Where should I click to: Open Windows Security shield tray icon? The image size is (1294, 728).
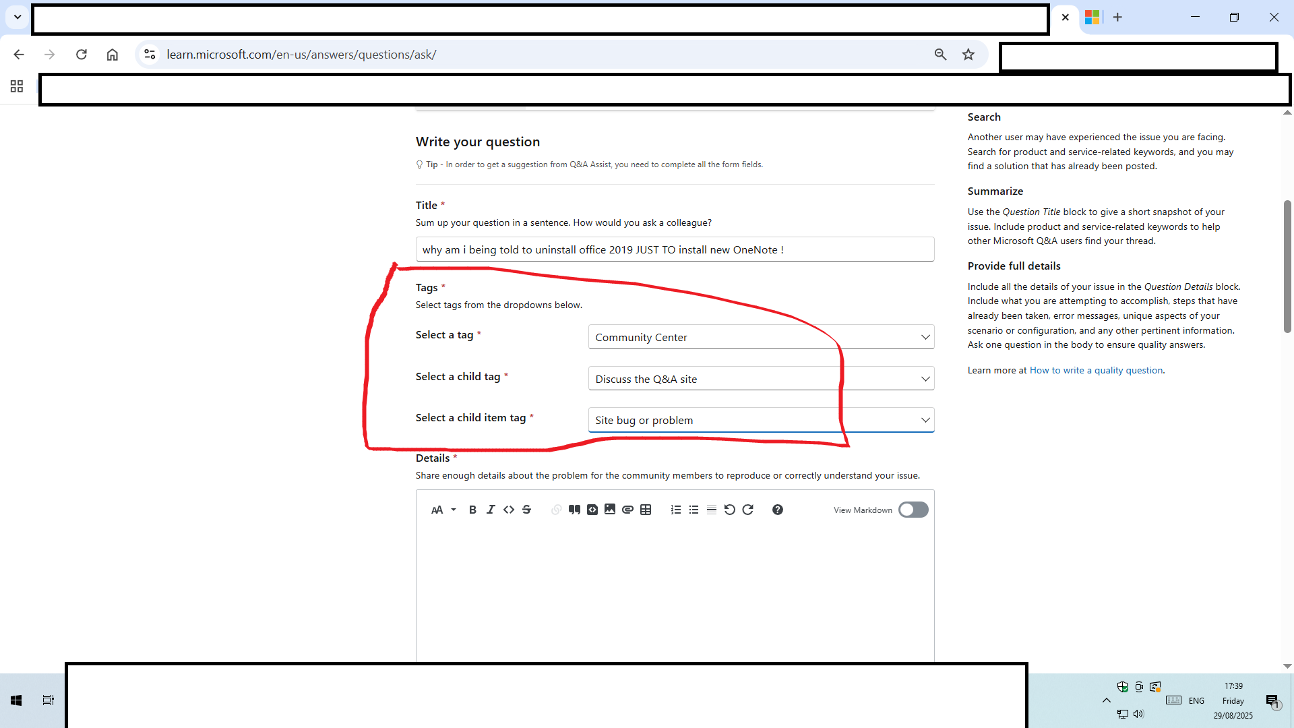click(1123, 687)
